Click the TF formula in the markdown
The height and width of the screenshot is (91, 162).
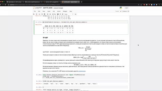[x=85, y=49]
